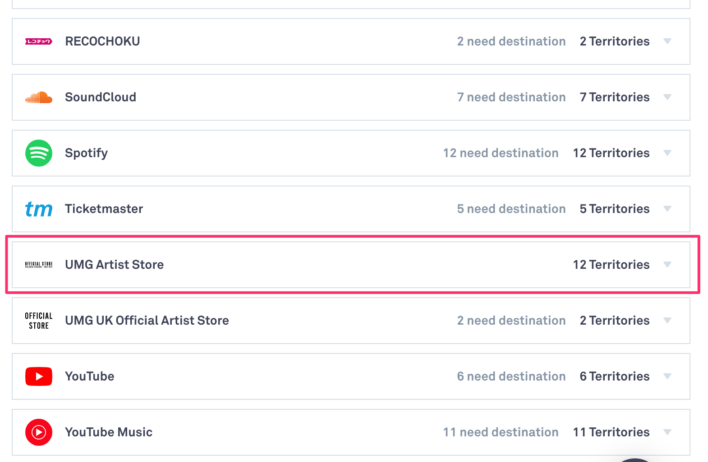708x462 pixels.
Task: Click YouTube's 6 need destination label
Action: pyautogui.click(x=511, y=376)
